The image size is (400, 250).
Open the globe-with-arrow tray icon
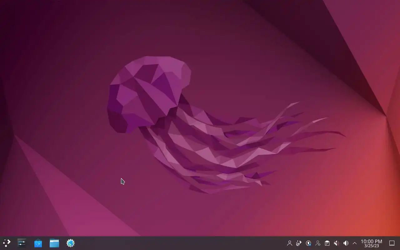pos(299,243)
